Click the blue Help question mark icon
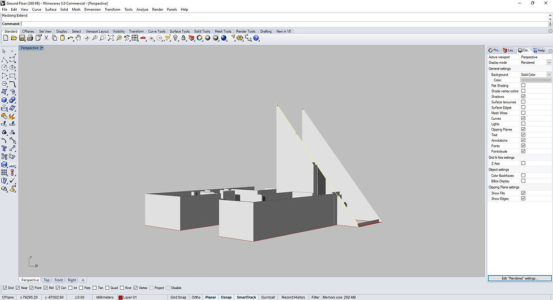The image size is (553, 300). (256, 38)
